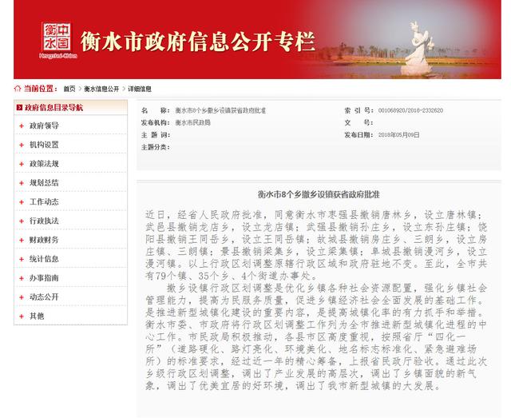Select 其他 in sidebar

coord(37,316)
